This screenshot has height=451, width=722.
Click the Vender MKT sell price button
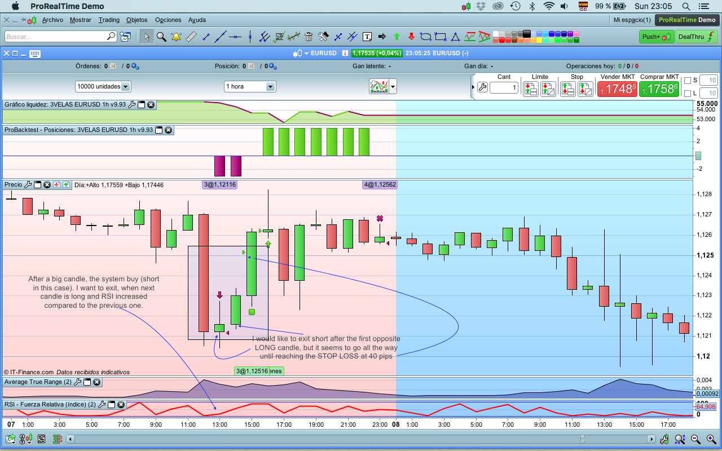[617, 89]
